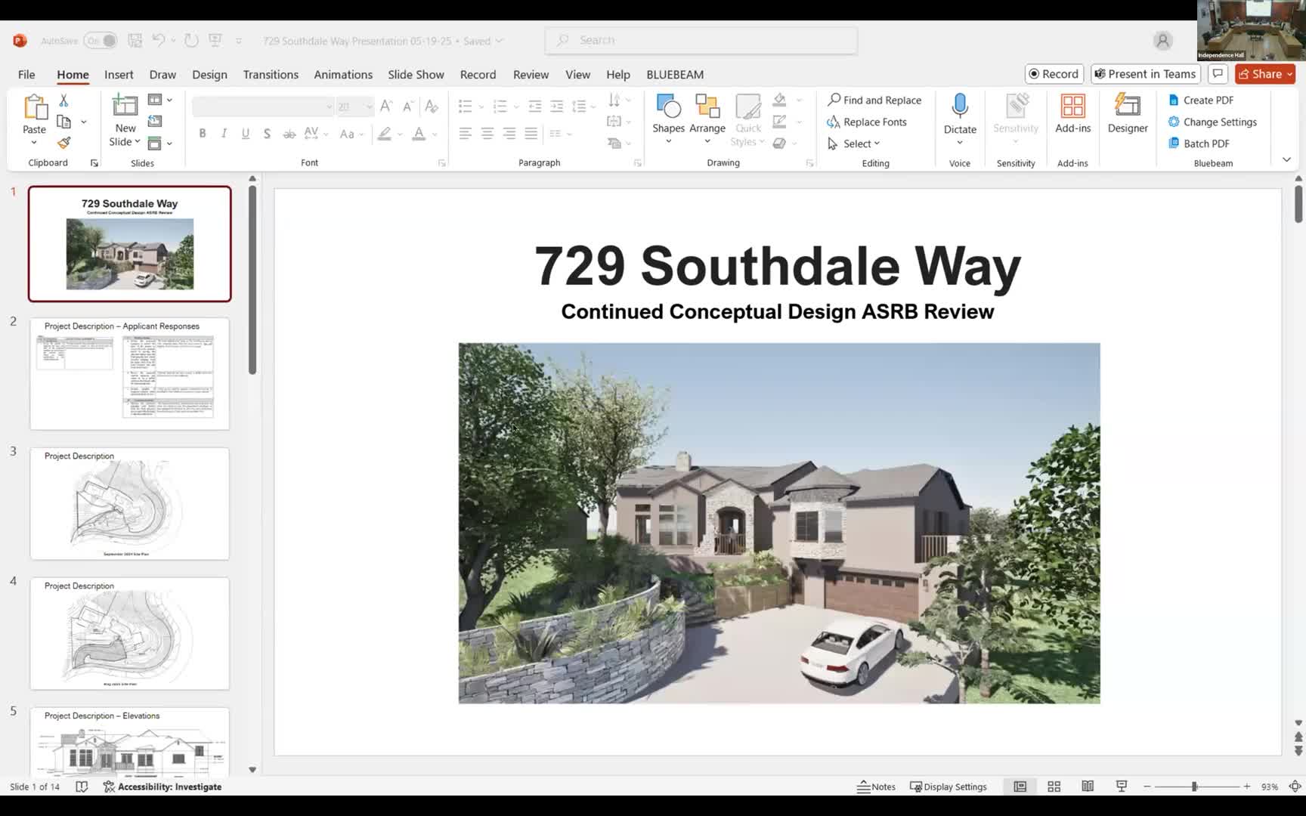
Task: Open Reading View from status bar
Action: point(1088,787)
